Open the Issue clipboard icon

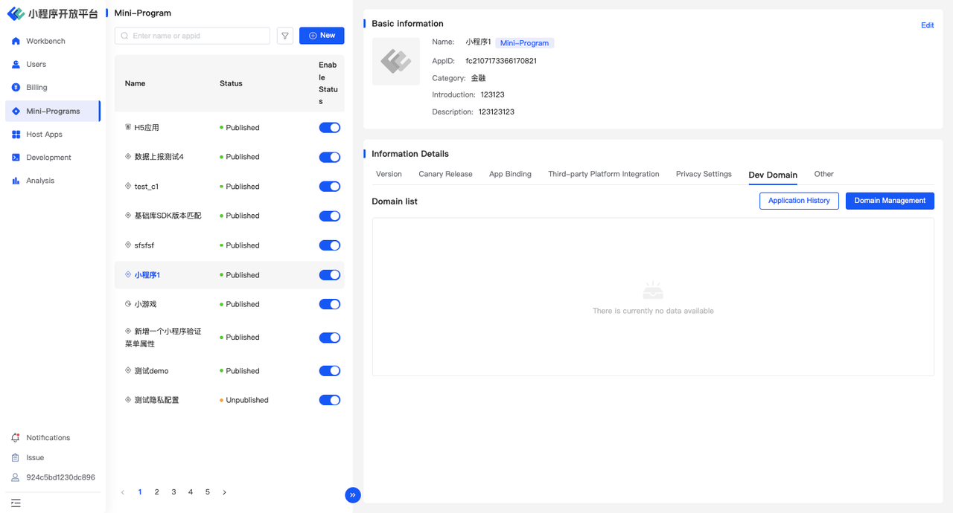pos(16,458)
